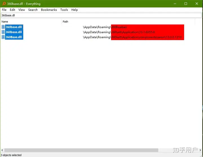
Task: Open the View menu
Action: tap(22, 10)
